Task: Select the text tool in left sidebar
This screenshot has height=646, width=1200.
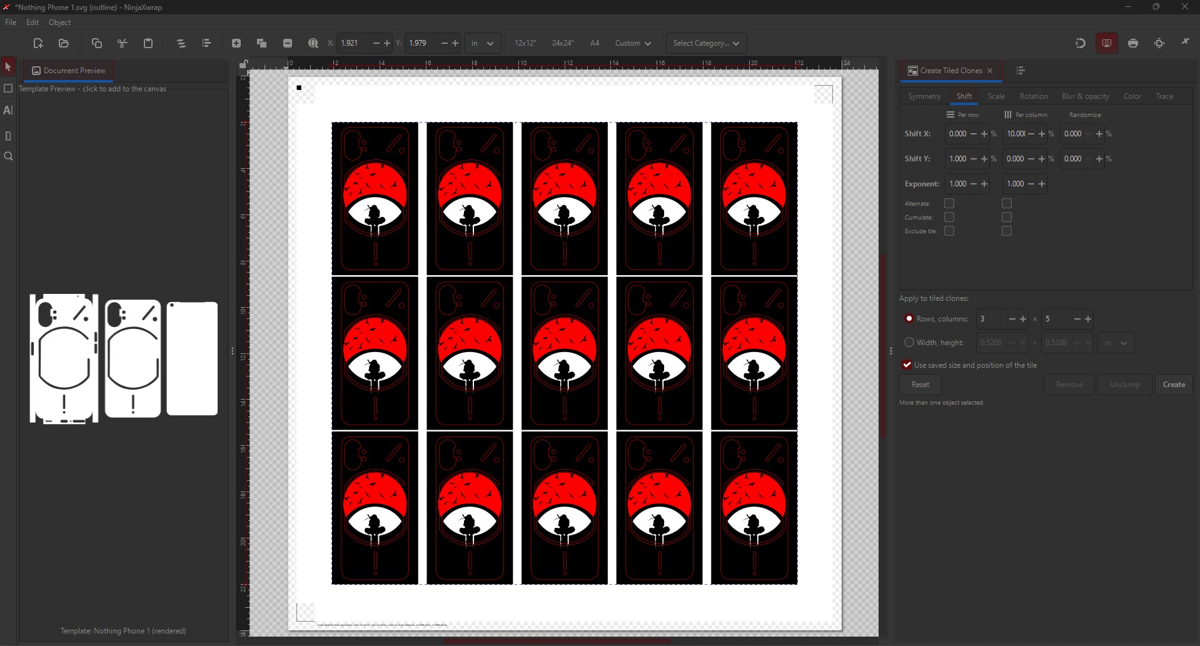Action: 8,110
